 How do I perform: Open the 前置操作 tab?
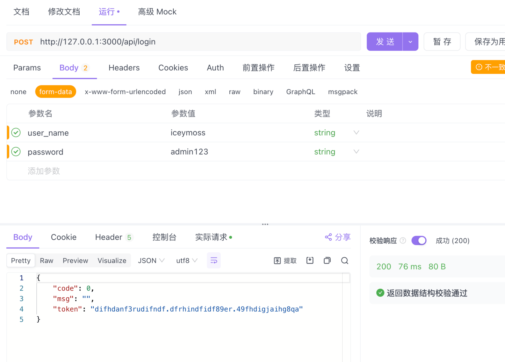click(259, 68)
